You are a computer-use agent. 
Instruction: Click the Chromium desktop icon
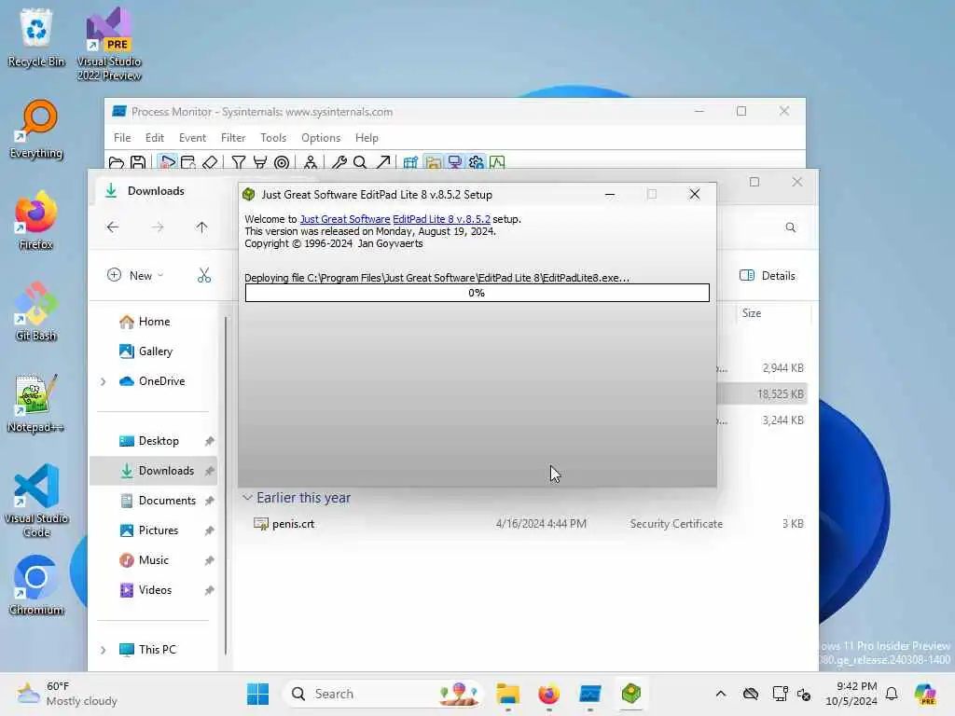(36, 585)
